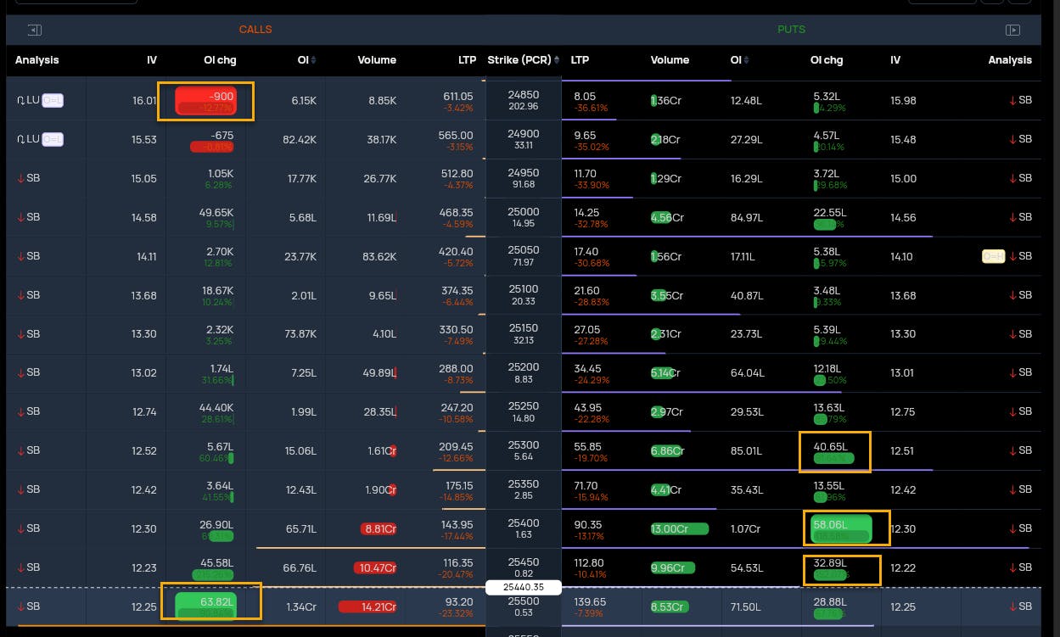Viewport: 1060px width, 637px height.
Task: Click the puts SB tag in the 25250 row
Action: tap(1020, 411)
